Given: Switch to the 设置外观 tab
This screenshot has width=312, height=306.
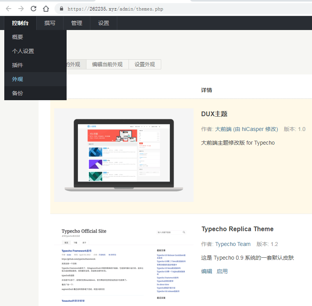Looking at the screenshot, I should click(145, 64).
